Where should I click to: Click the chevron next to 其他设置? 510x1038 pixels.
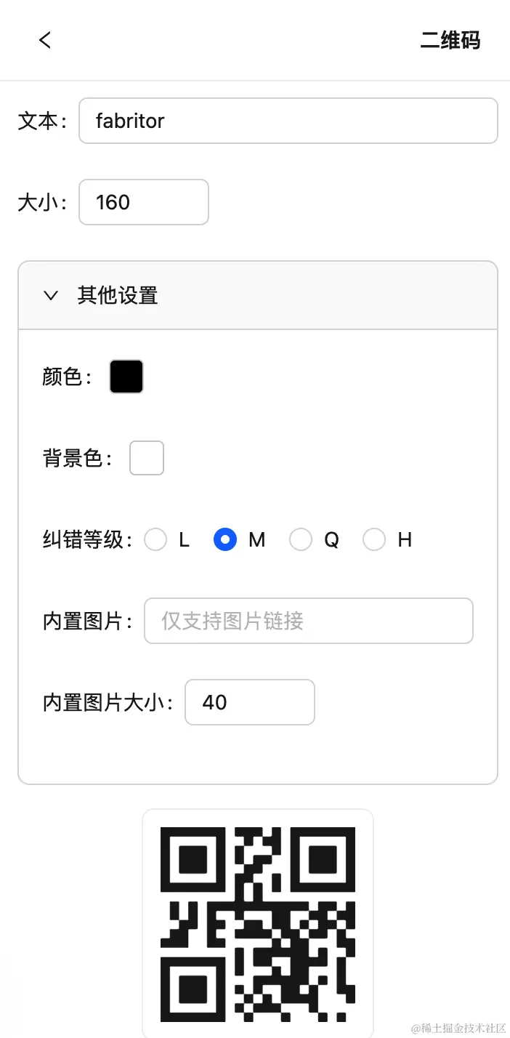[50, 296]
